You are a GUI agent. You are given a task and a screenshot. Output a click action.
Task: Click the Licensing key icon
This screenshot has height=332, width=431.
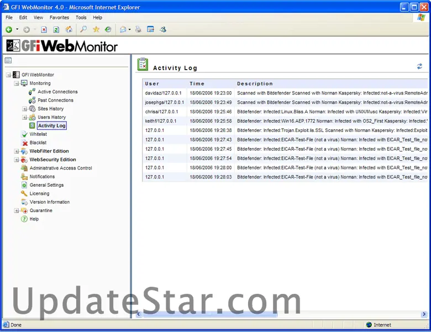click(24, 193)
